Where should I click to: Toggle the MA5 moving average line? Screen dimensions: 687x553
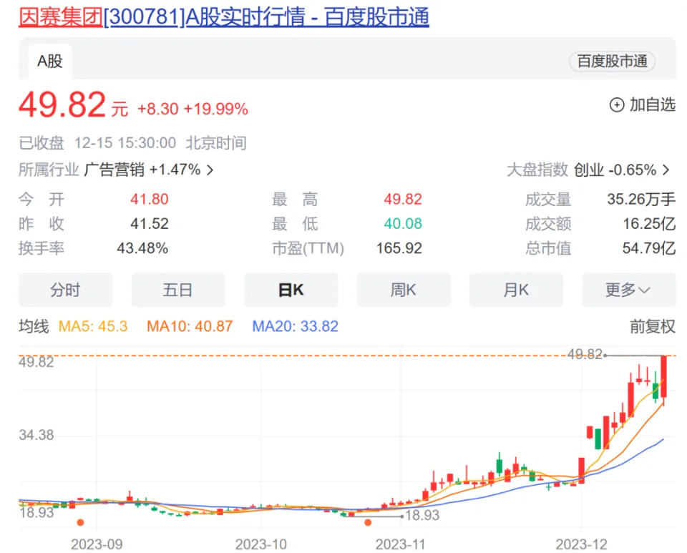point(93,327)
